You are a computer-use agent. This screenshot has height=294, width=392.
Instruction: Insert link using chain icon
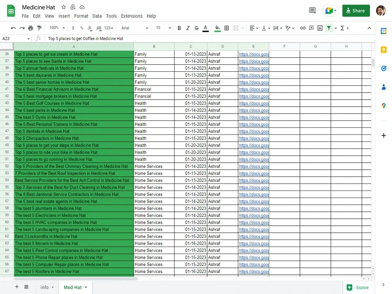tap(303, 28)
